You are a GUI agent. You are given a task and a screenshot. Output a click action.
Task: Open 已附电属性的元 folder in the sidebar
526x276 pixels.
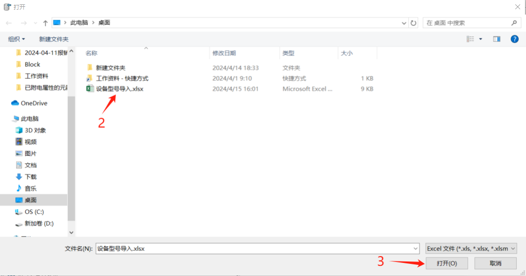[x=46, y=87]
